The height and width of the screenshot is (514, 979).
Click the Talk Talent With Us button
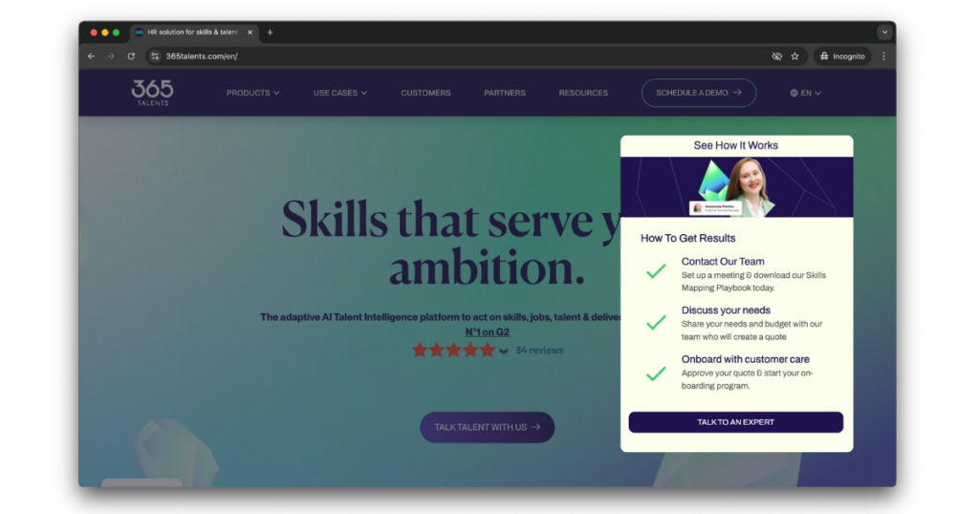pyautogui.click(x=487, y=427)
